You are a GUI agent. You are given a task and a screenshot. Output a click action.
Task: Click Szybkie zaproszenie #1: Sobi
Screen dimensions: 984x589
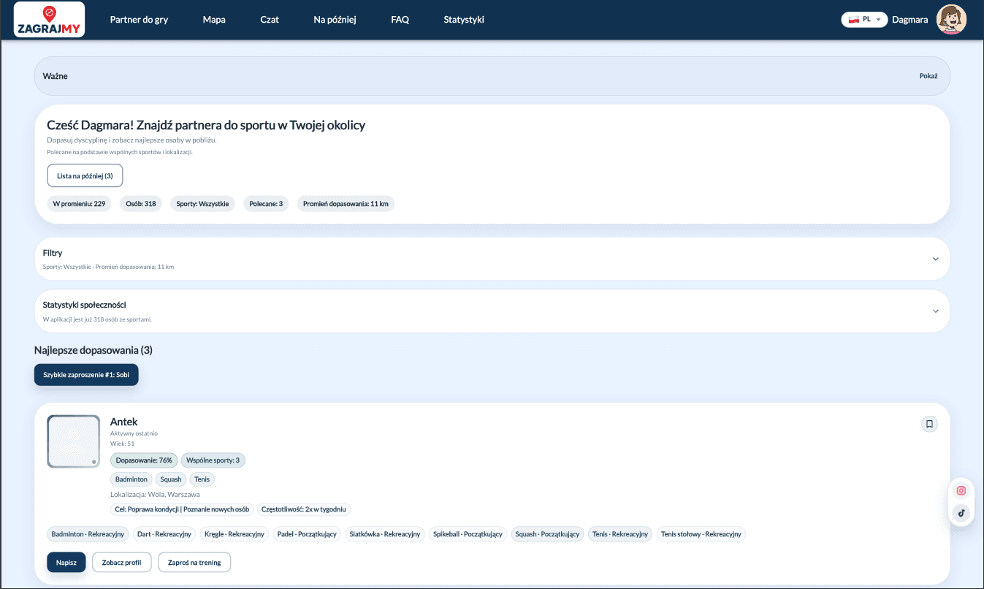[86, 374]
